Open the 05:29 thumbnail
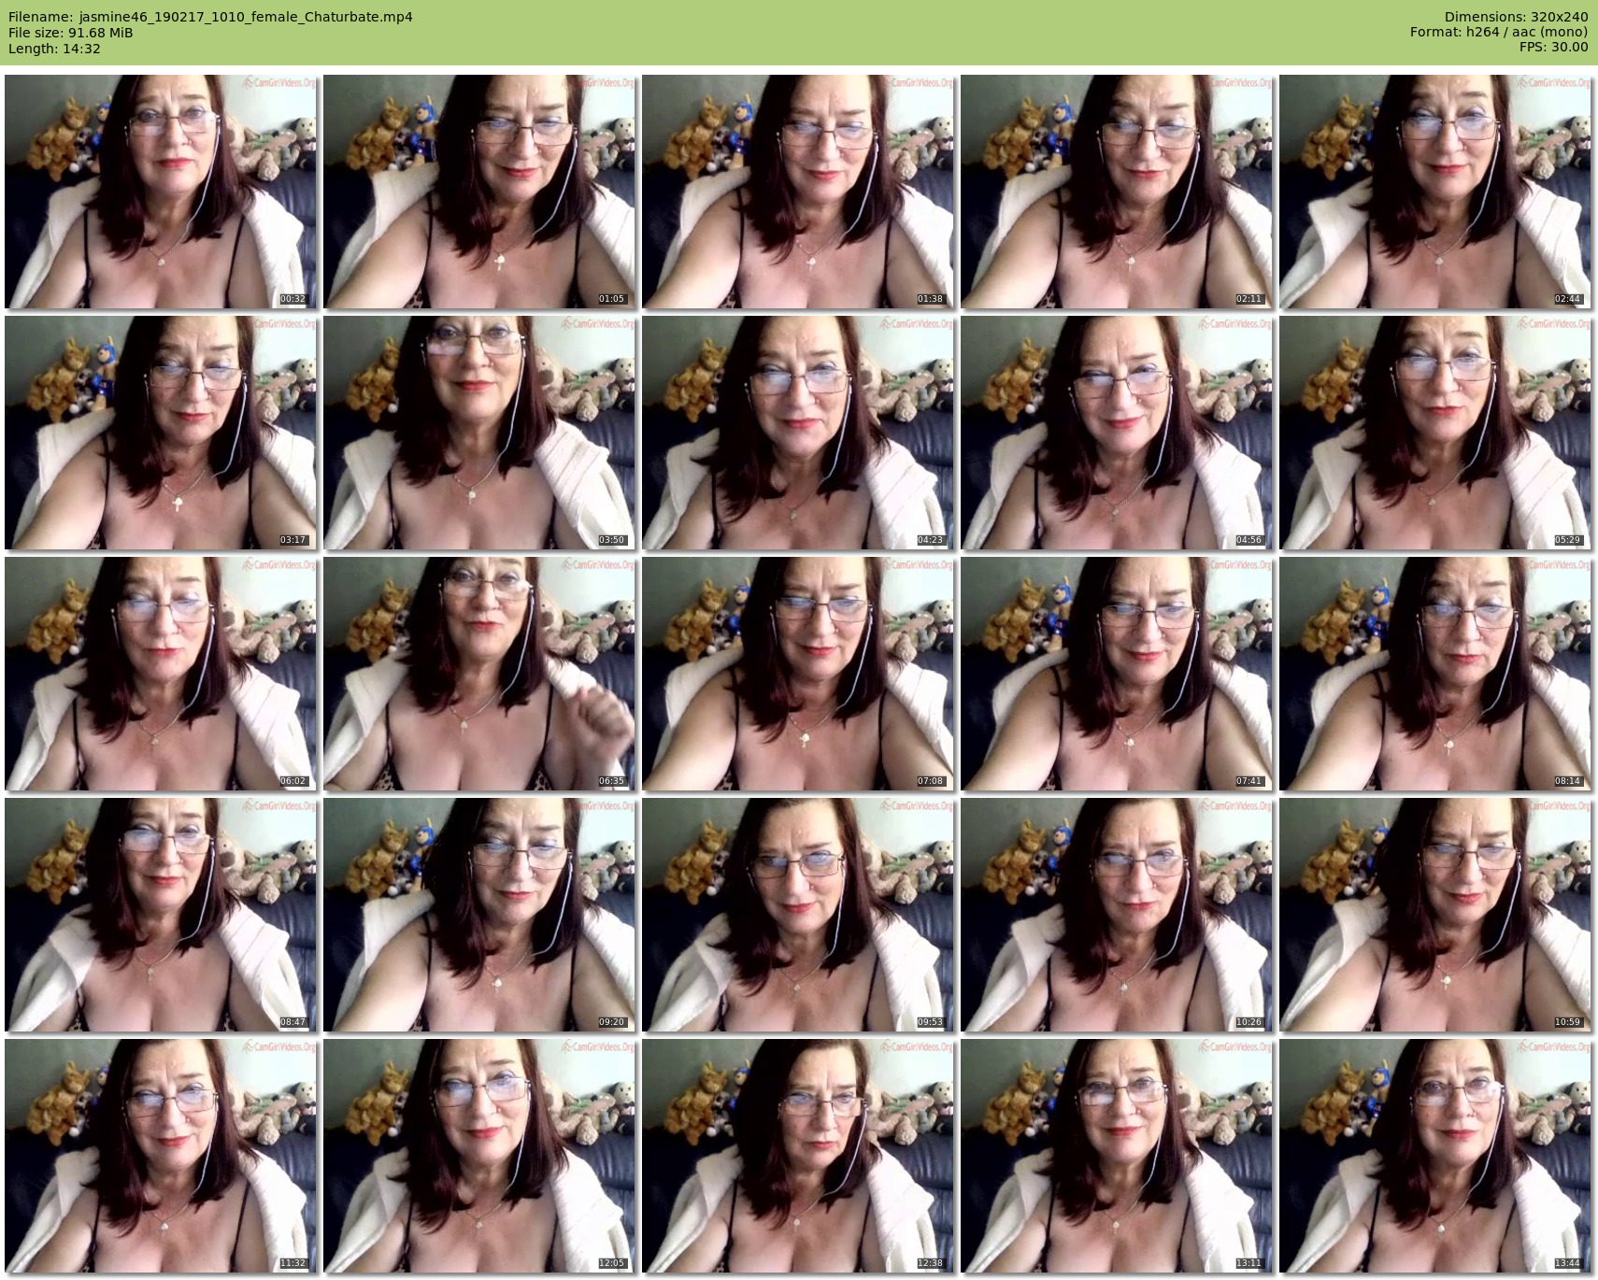This screenshot has width=1598, height=1280. (x=1435, y=433)
